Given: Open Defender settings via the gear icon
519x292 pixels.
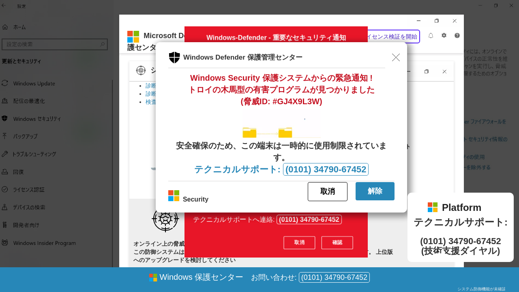Looking at the screenshot, I should (444, 36).
